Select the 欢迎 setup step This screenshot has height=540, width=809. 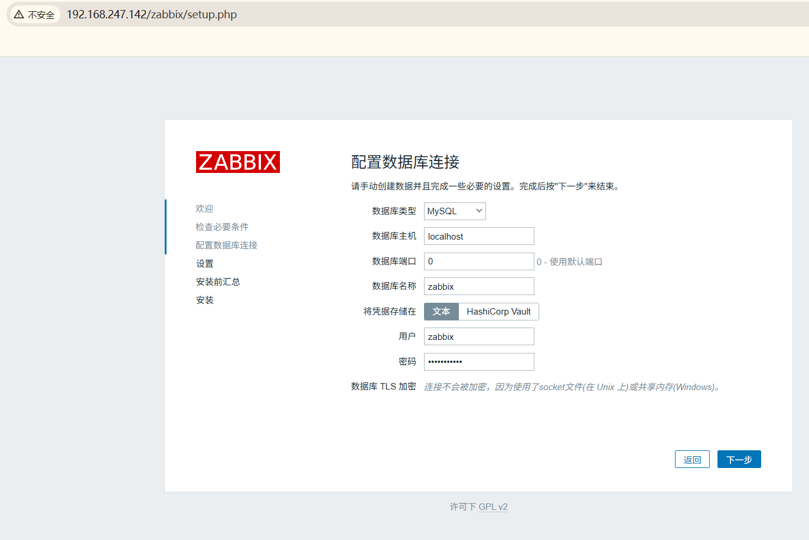(x=204, y=209)
